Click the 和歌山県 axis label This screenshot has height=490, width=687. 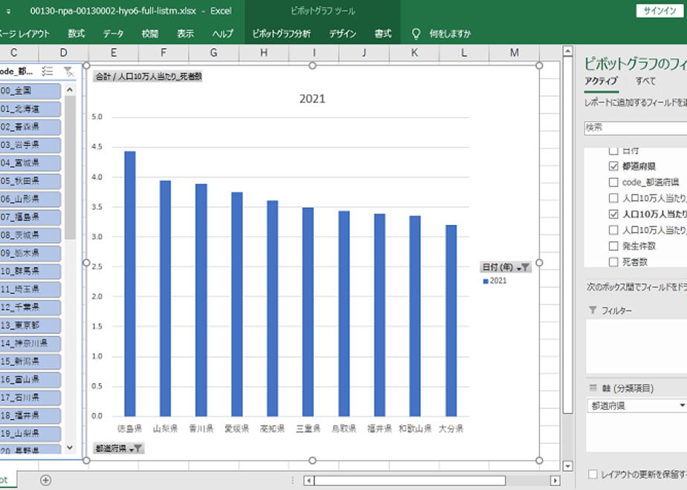point(415,429)
